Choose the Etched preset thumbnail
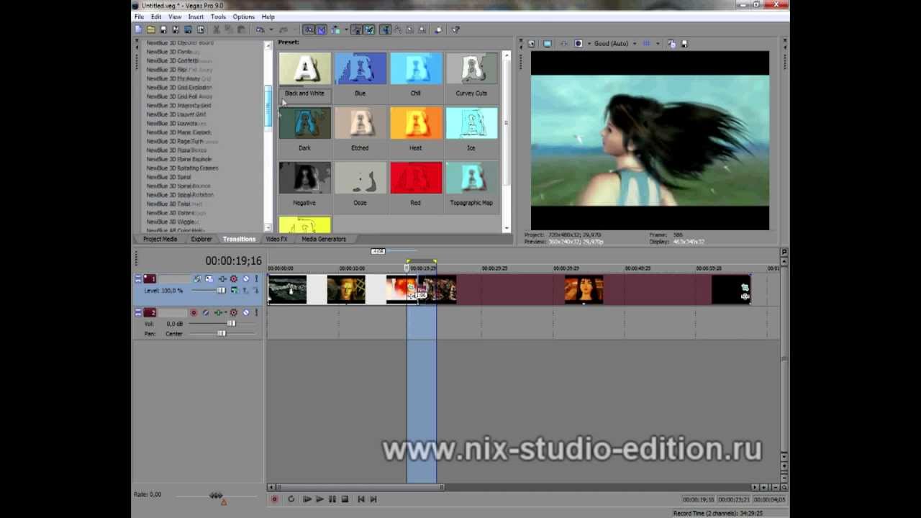The width and height of the screenshot is (921, 518). (360, 124)
